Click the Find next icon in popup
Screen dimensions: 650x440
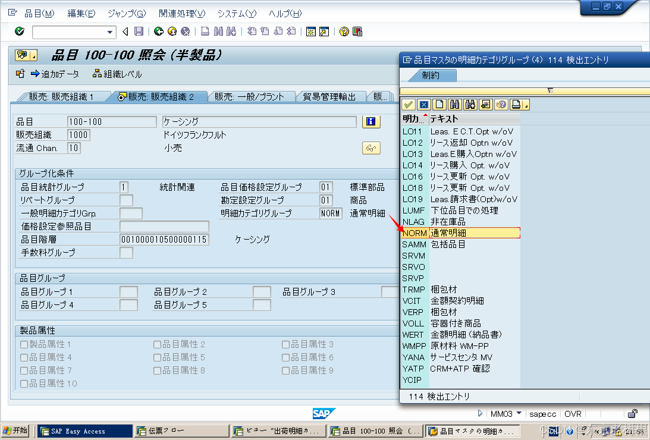[470, 105]
